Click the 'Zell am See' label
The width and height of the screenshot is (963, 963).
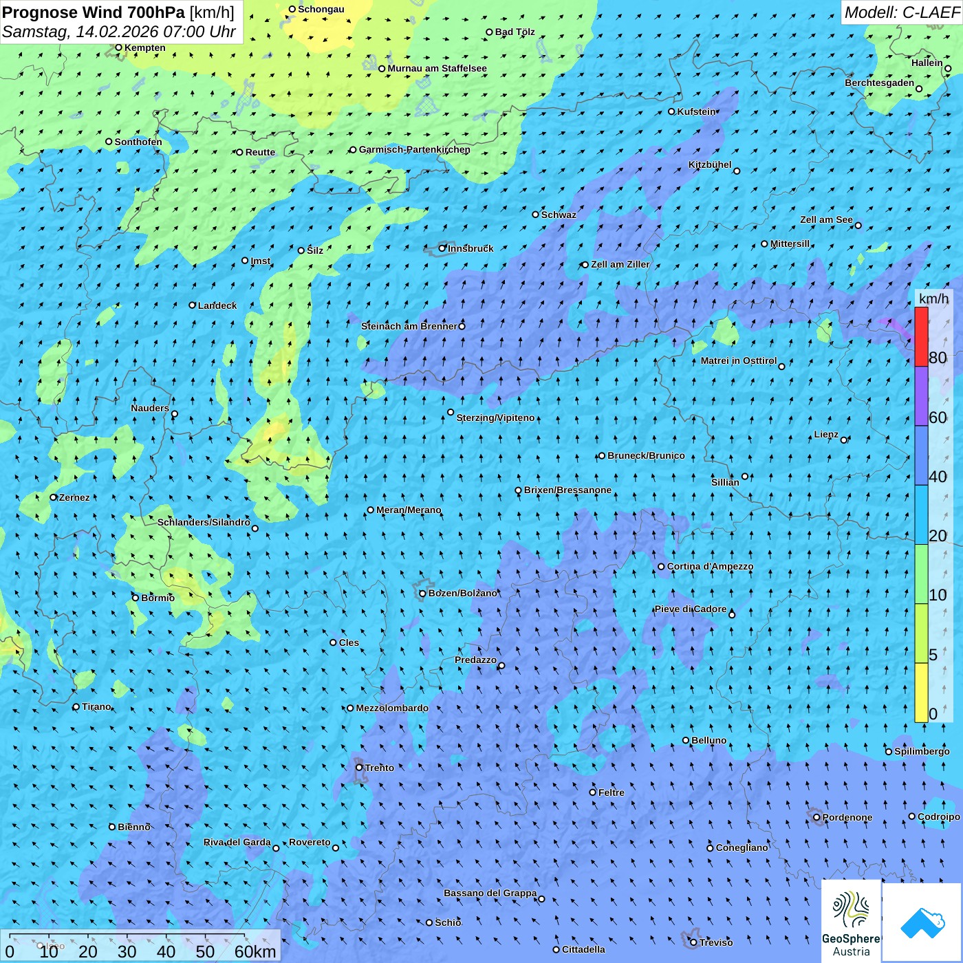click(x=826, y=219)
